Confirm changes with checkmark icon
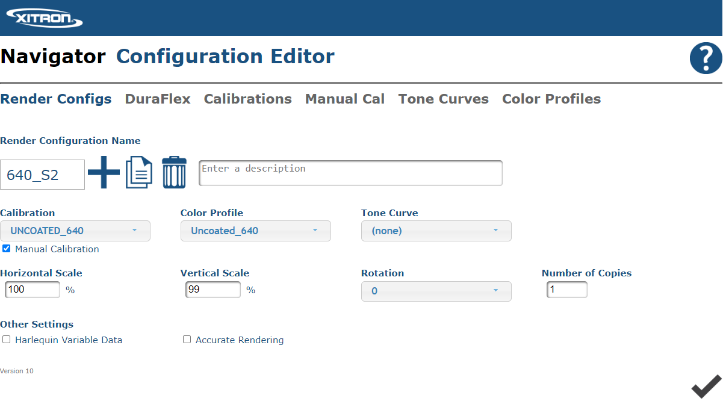The image size is (723, 401). point(706,386)
